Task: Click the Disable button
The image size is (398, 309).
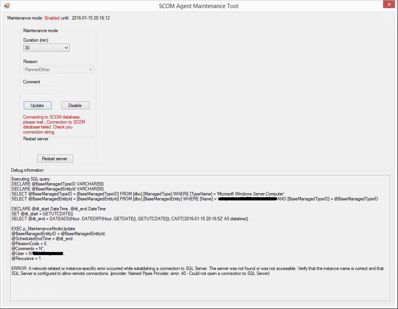Action: coord(75,106)
